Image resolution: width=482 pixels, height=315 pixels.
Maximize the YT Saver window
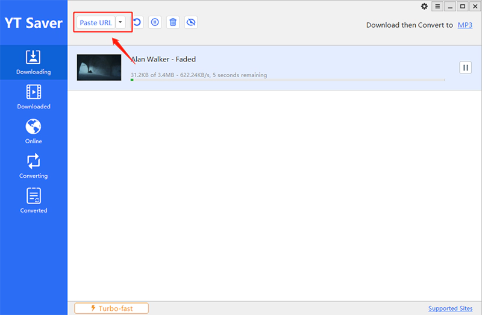[462, 7]
